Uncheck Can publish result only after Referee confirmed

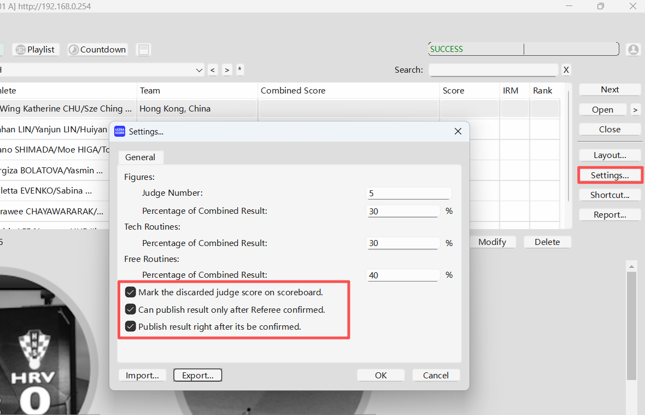pyautogui.click(x=131, y=309)
